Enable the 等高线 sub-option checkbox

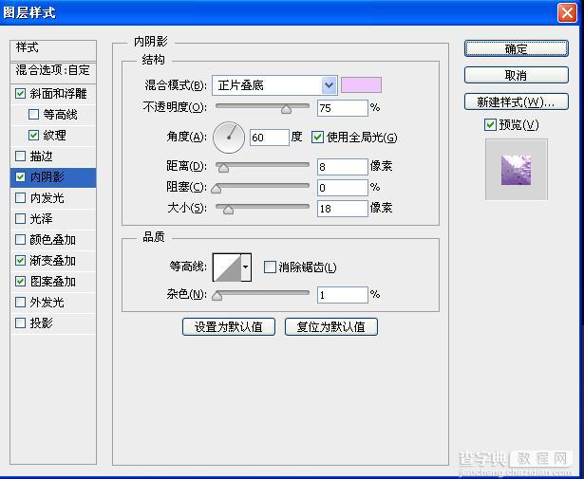[33, 114]
